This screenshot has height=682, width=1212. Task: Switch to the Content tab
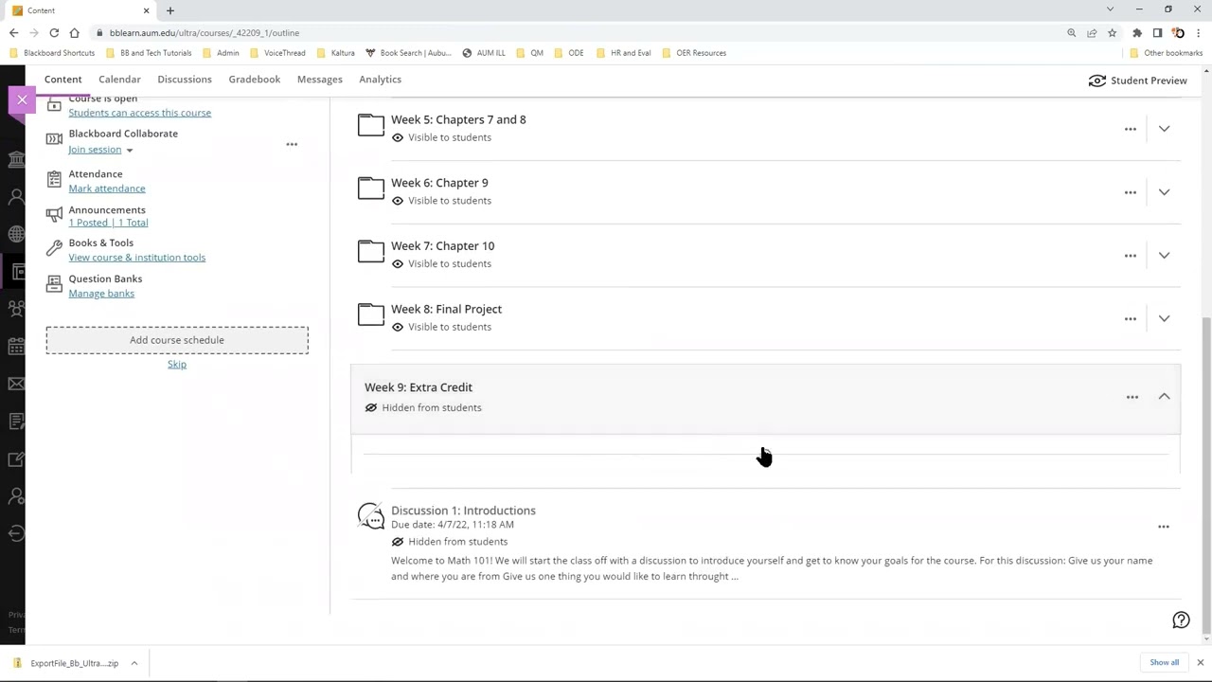tap(63, 80)
